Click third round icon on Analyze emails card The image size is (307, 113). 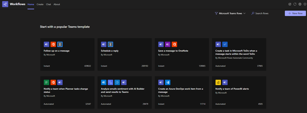coord(117,82)
